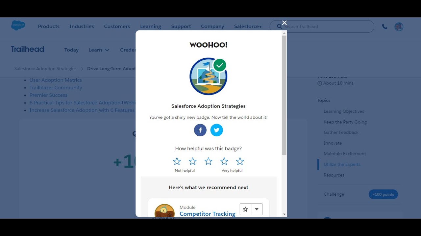Rate badge five stars
The image size is (421, 236).
[240, 161]
